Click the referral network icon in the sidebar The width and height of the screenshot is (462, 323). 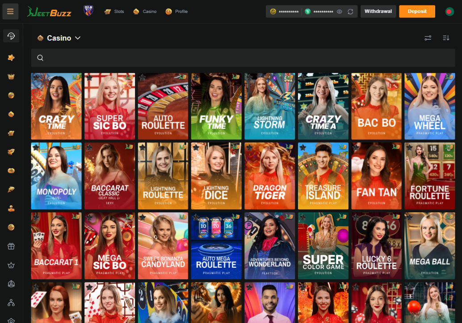click(x=11, y=303)
